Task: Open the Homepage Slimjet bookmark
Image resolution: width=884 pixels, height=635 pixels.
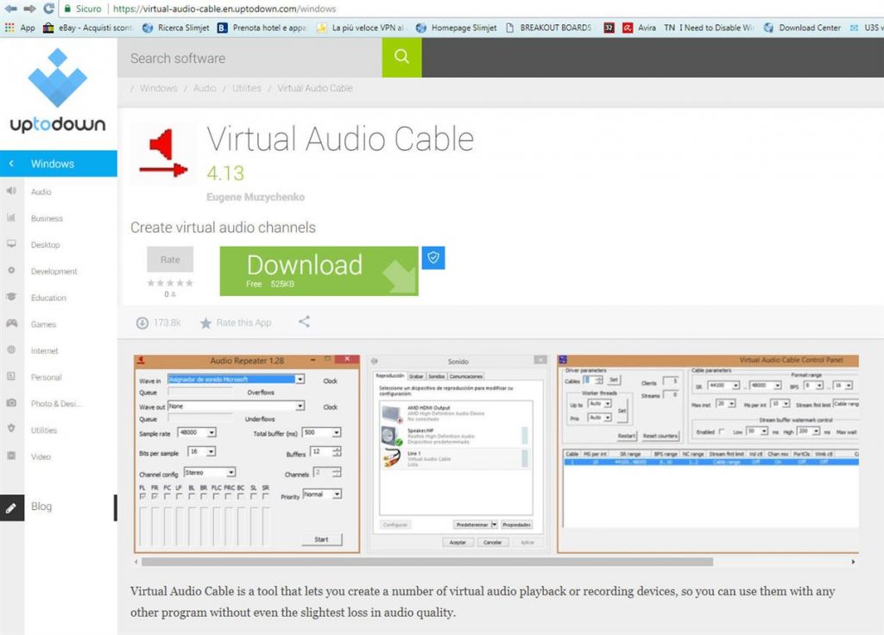Action: [456, 27]
